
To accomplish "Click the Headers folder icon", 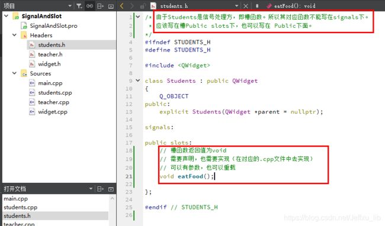I will (x=24, y=35).
